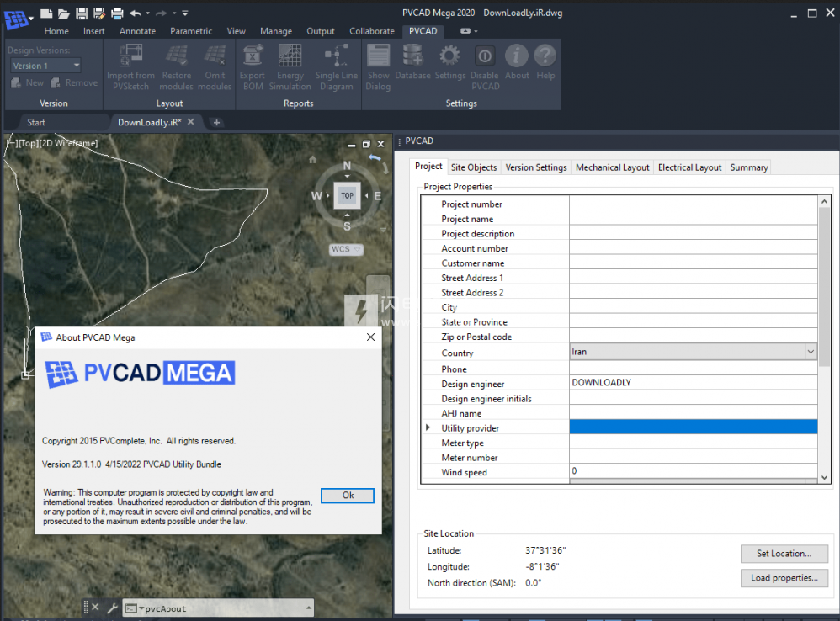Rotate view clockwise with ViewCube arrow
Viewport: 840px width, 621px height.
pos(385,167)
